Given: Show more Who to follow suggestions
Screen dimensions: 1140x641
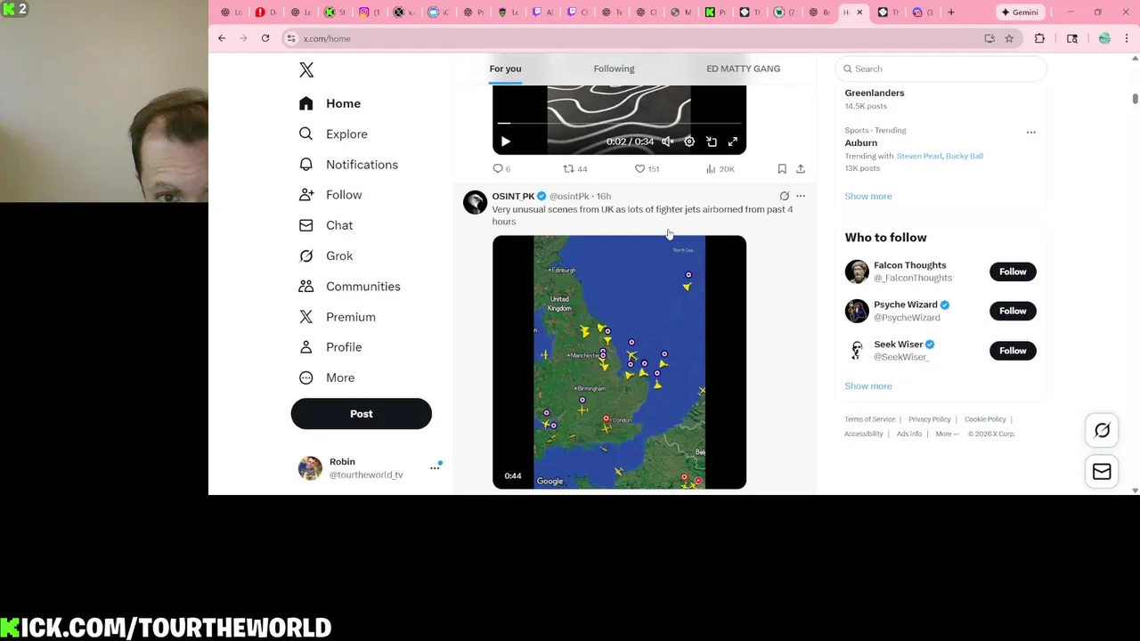Looking at the screenshot, I should click(868, 386).
